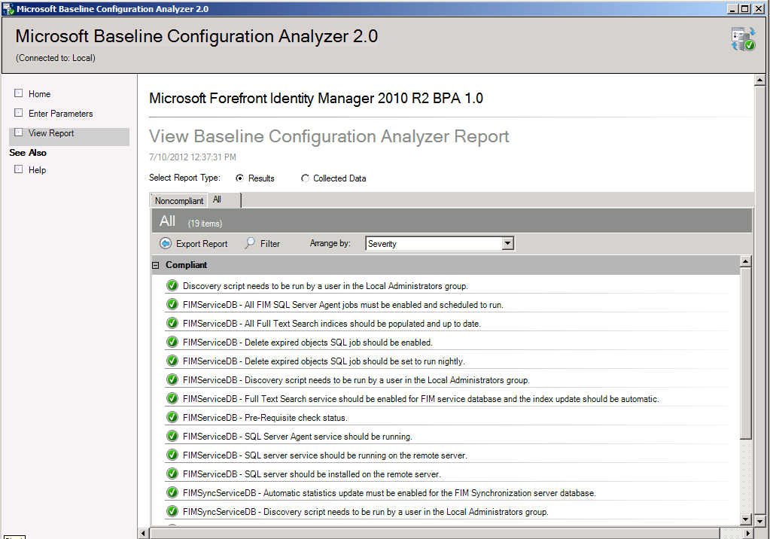Click the results list vertical scrollbar thumb
The width and height of the screenshot is (770, 539).
(745, 354)
